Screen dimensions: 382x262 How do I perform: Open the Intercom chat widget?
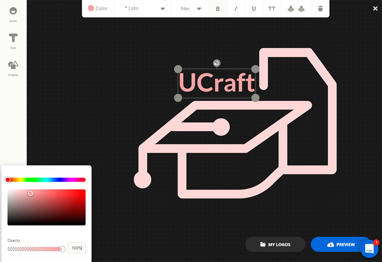pyautogui.click(x=369, y=248)
